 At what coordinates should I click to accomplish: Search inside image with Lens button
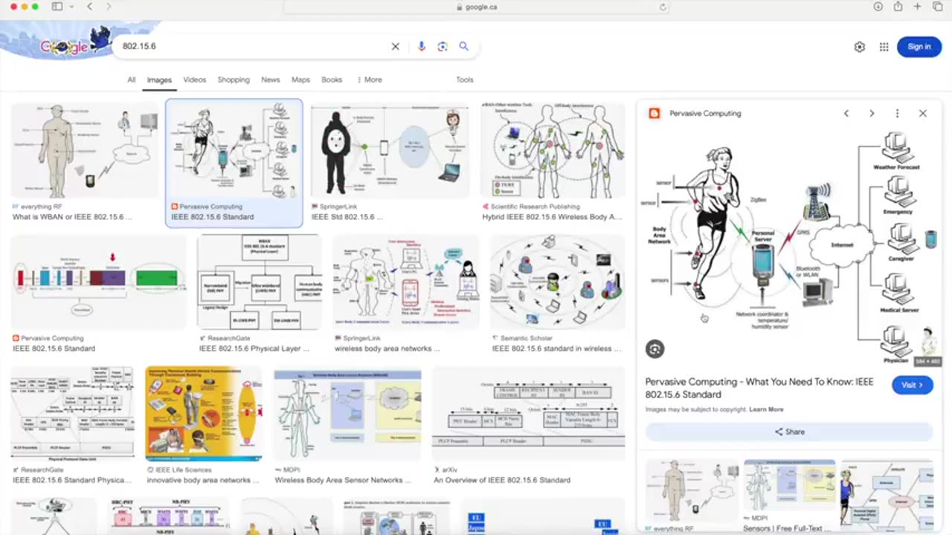(x=654, y=348)
